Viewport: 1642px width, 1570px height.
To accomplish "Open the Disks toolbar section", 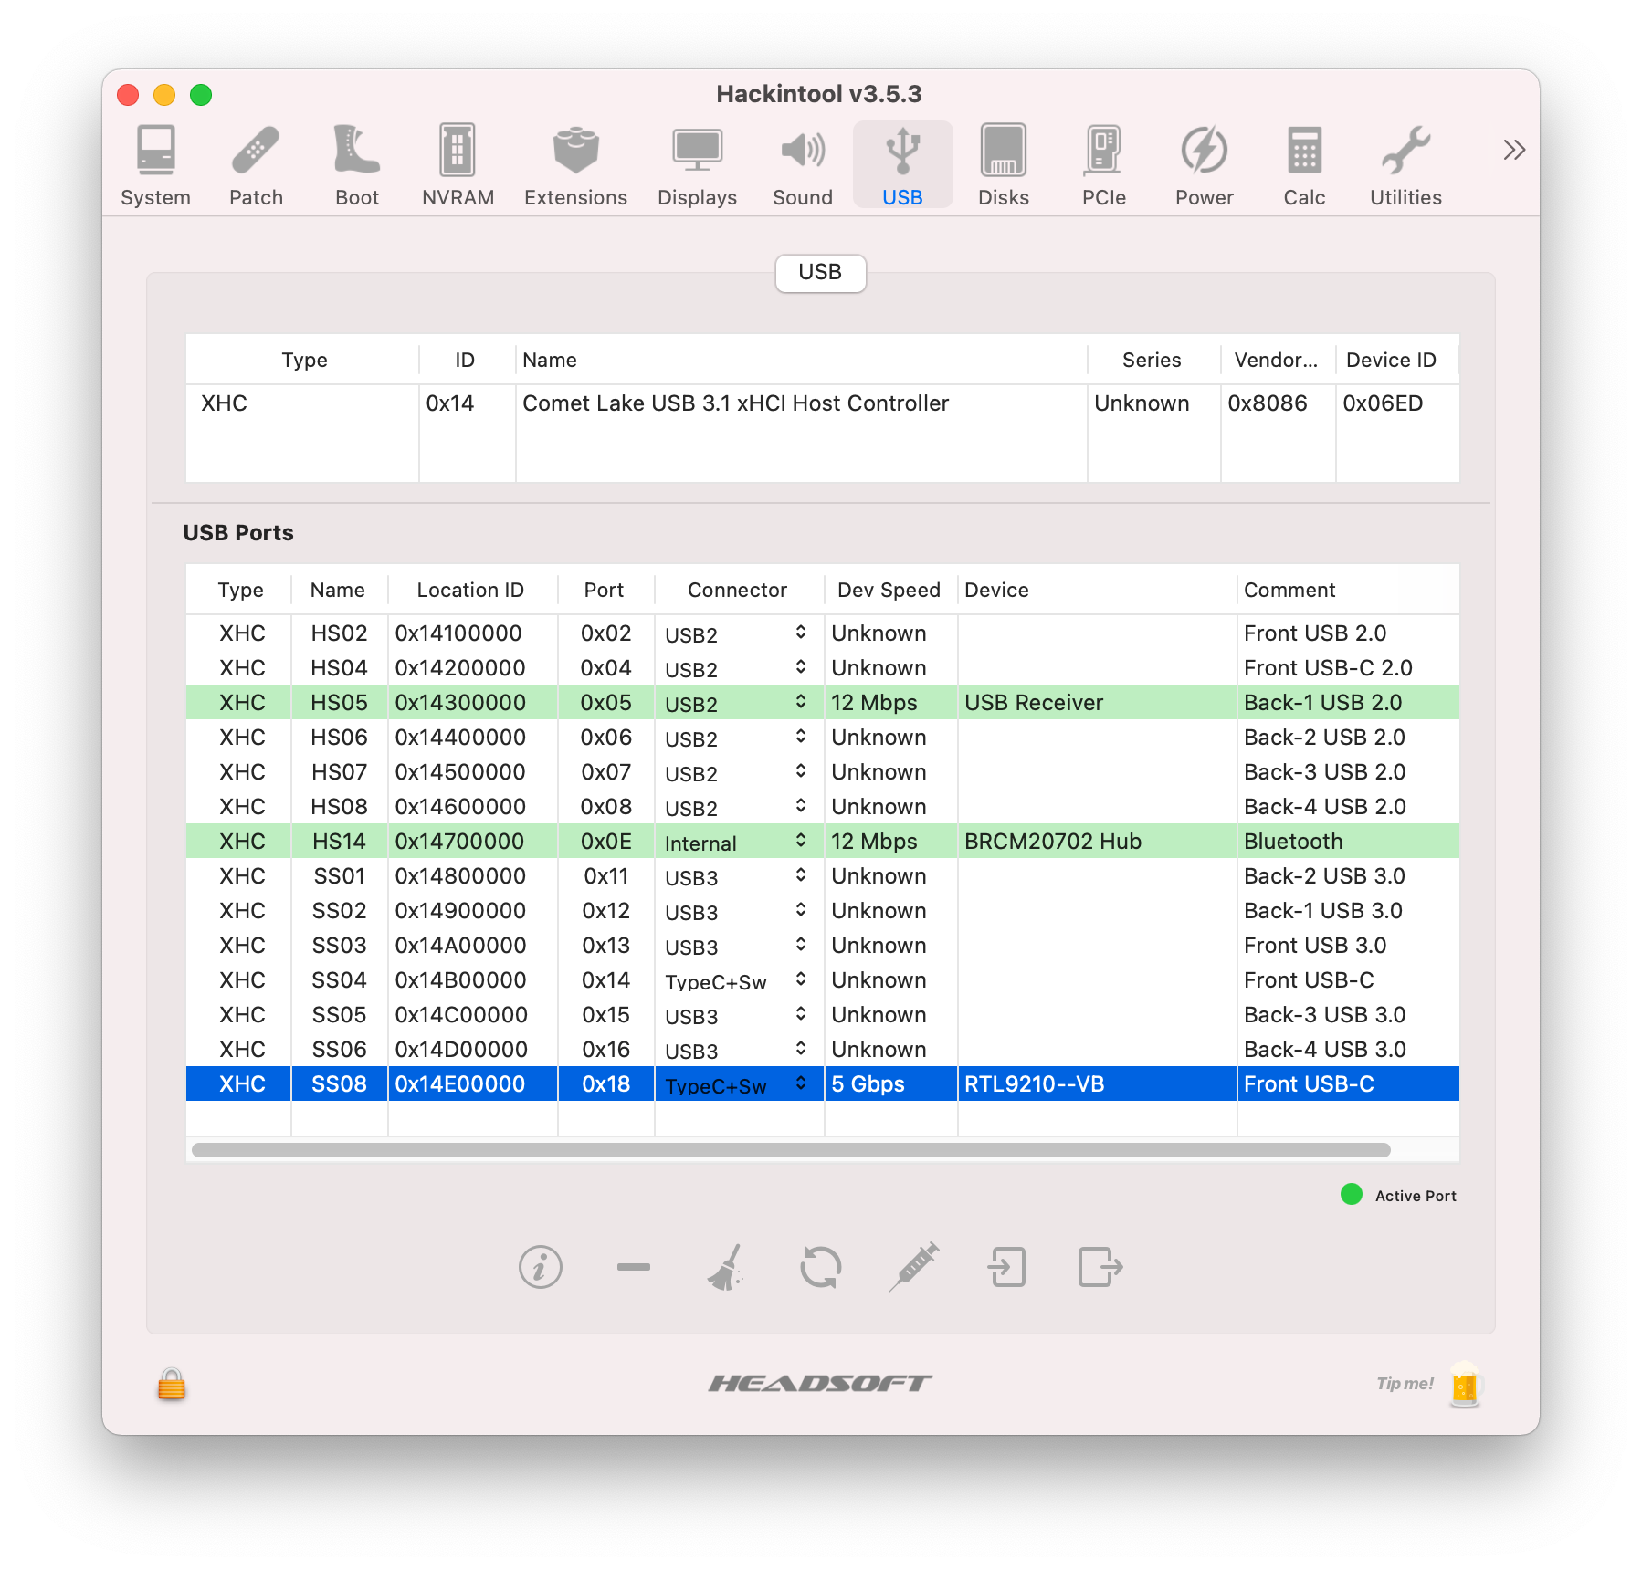I will [x=1003, y=166].
